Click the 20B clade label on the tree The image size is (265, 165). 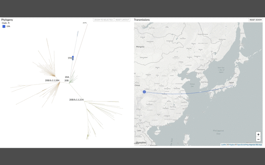(66, 80)
